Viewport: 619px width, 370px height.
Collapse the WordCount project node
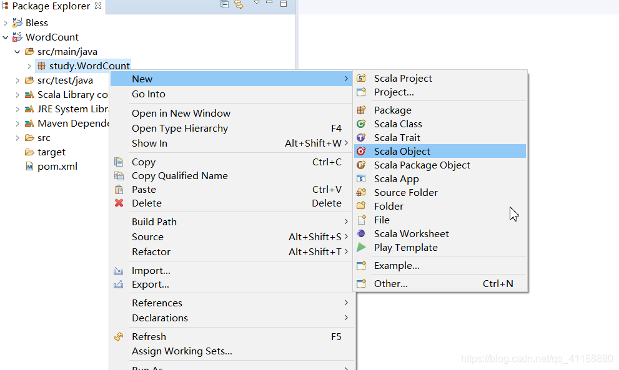tap(6, 37)
